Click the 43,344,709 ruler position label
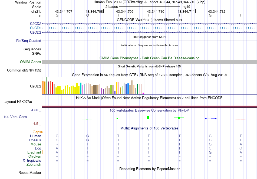The width and height of the screenshot is (257, 179). [x=125, y=11]
